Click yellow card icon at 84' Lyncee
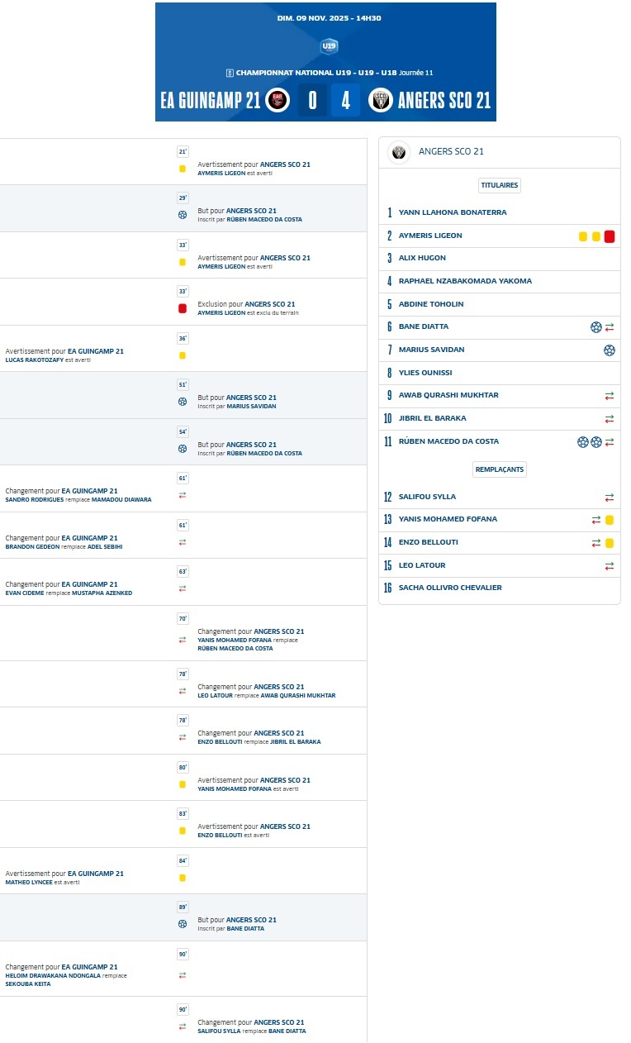This screenshot has height=1043, width=631. 183,878
